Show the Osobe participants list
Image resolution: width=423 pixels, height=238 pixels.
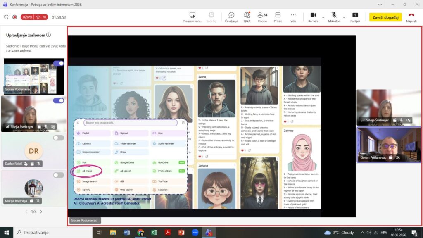(262, 15)
